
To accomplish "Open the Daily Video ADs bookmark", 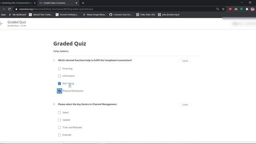I will tap(146, 15).
